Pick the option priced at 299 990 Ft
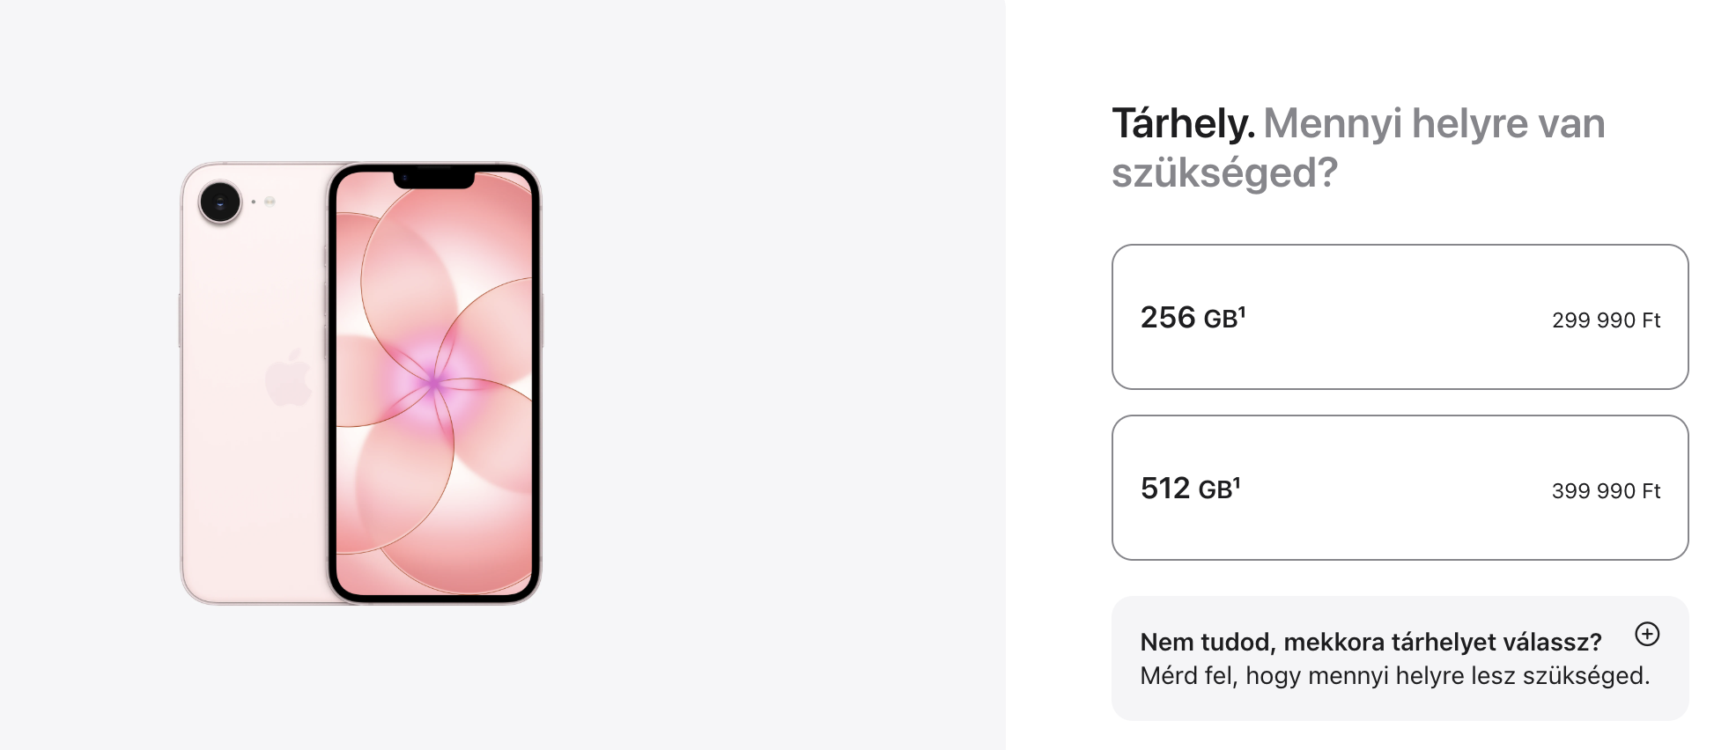Image resolution: width=1714 pixels, height=750 pixels. 1605,320
